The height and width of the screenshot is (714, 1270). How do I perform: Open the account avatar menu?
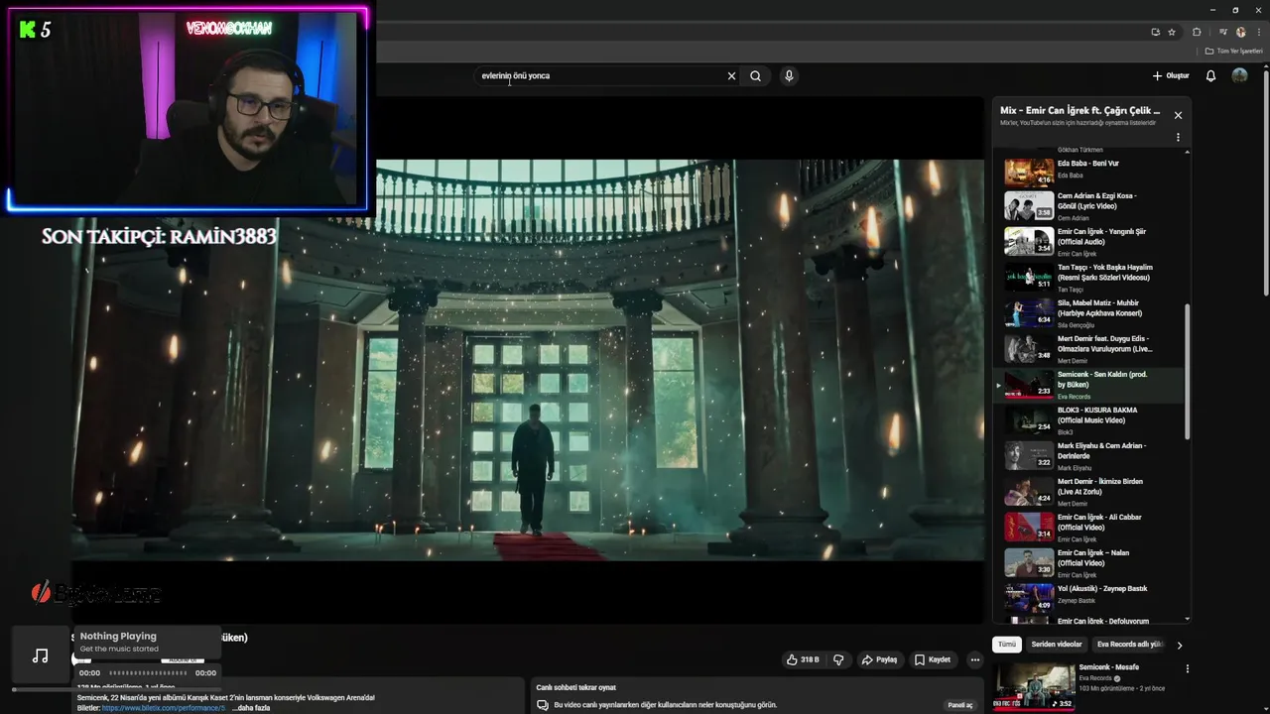(x=1239, y=75)
